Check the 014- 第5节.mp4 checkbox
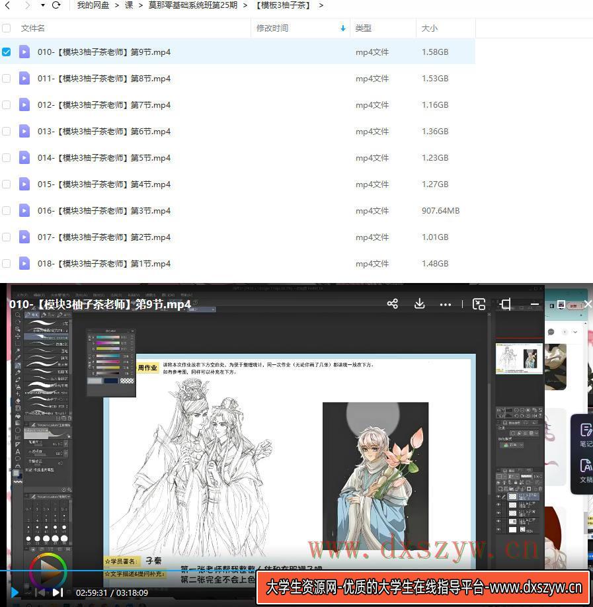593x607 pixels. [x=6, y=158]
